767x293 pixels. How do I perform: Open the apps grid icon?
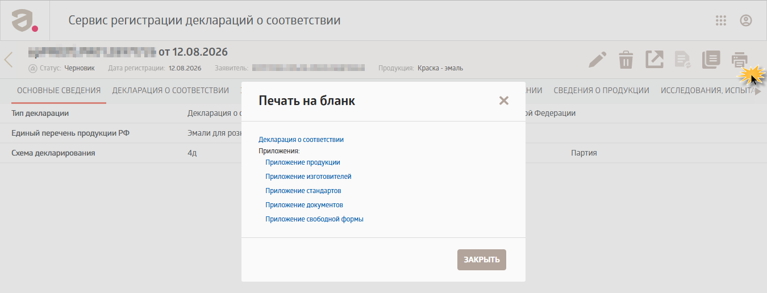(721, 20)
